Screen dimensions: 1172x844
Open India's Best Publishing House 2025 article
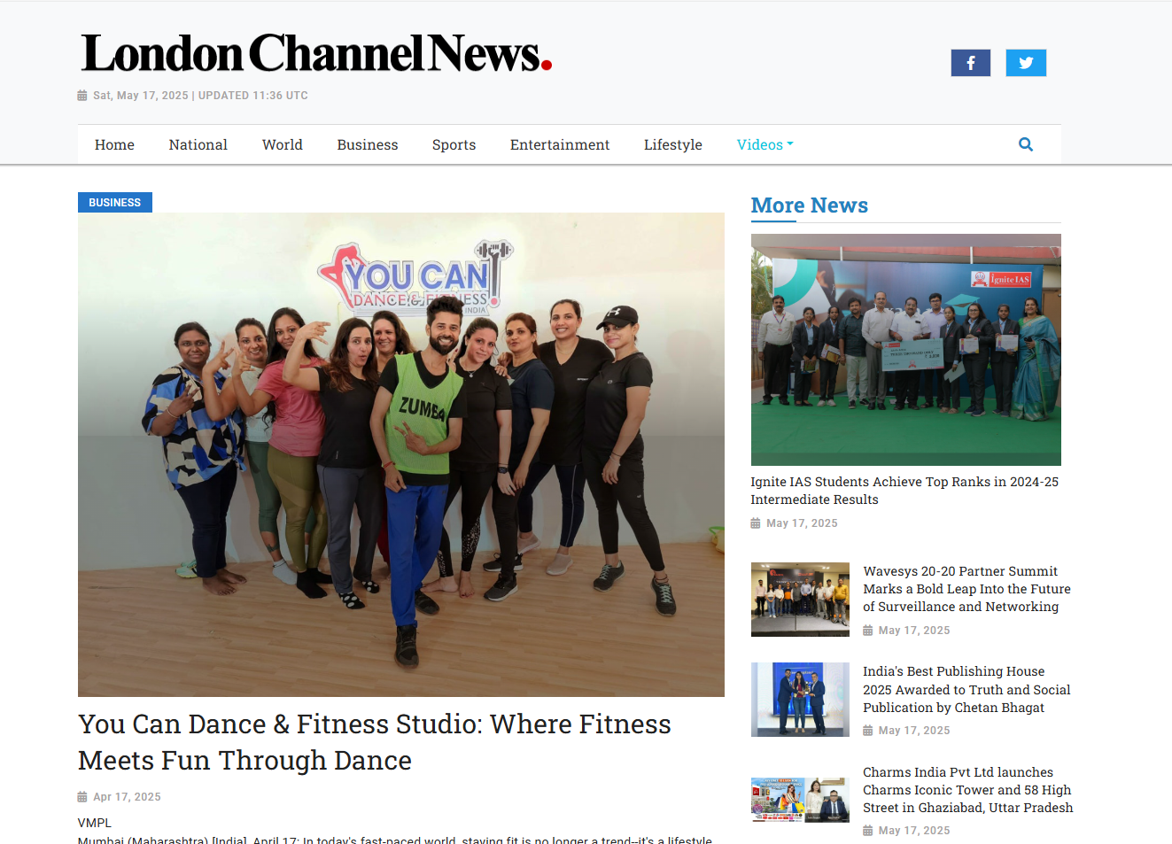(x=966, y=689)
